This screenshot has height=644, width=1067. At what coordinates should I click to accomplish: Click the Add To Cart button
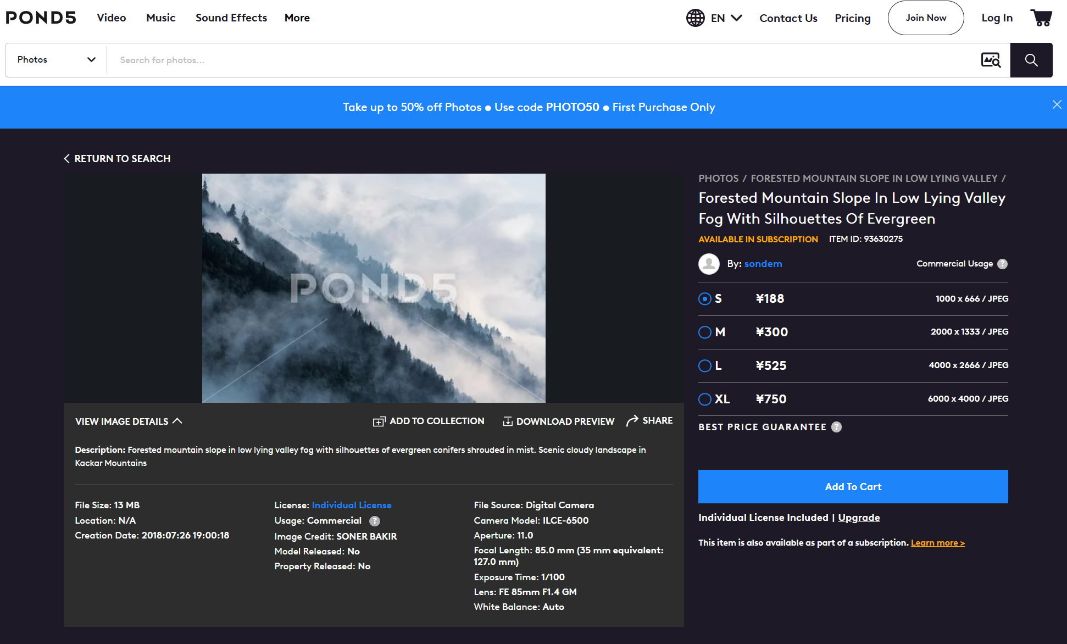coord(853,486)
